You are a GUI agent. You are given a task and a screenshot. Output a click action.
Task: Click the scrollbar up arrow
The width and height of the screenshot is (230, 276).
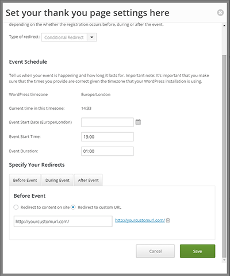tap(224, 26)
